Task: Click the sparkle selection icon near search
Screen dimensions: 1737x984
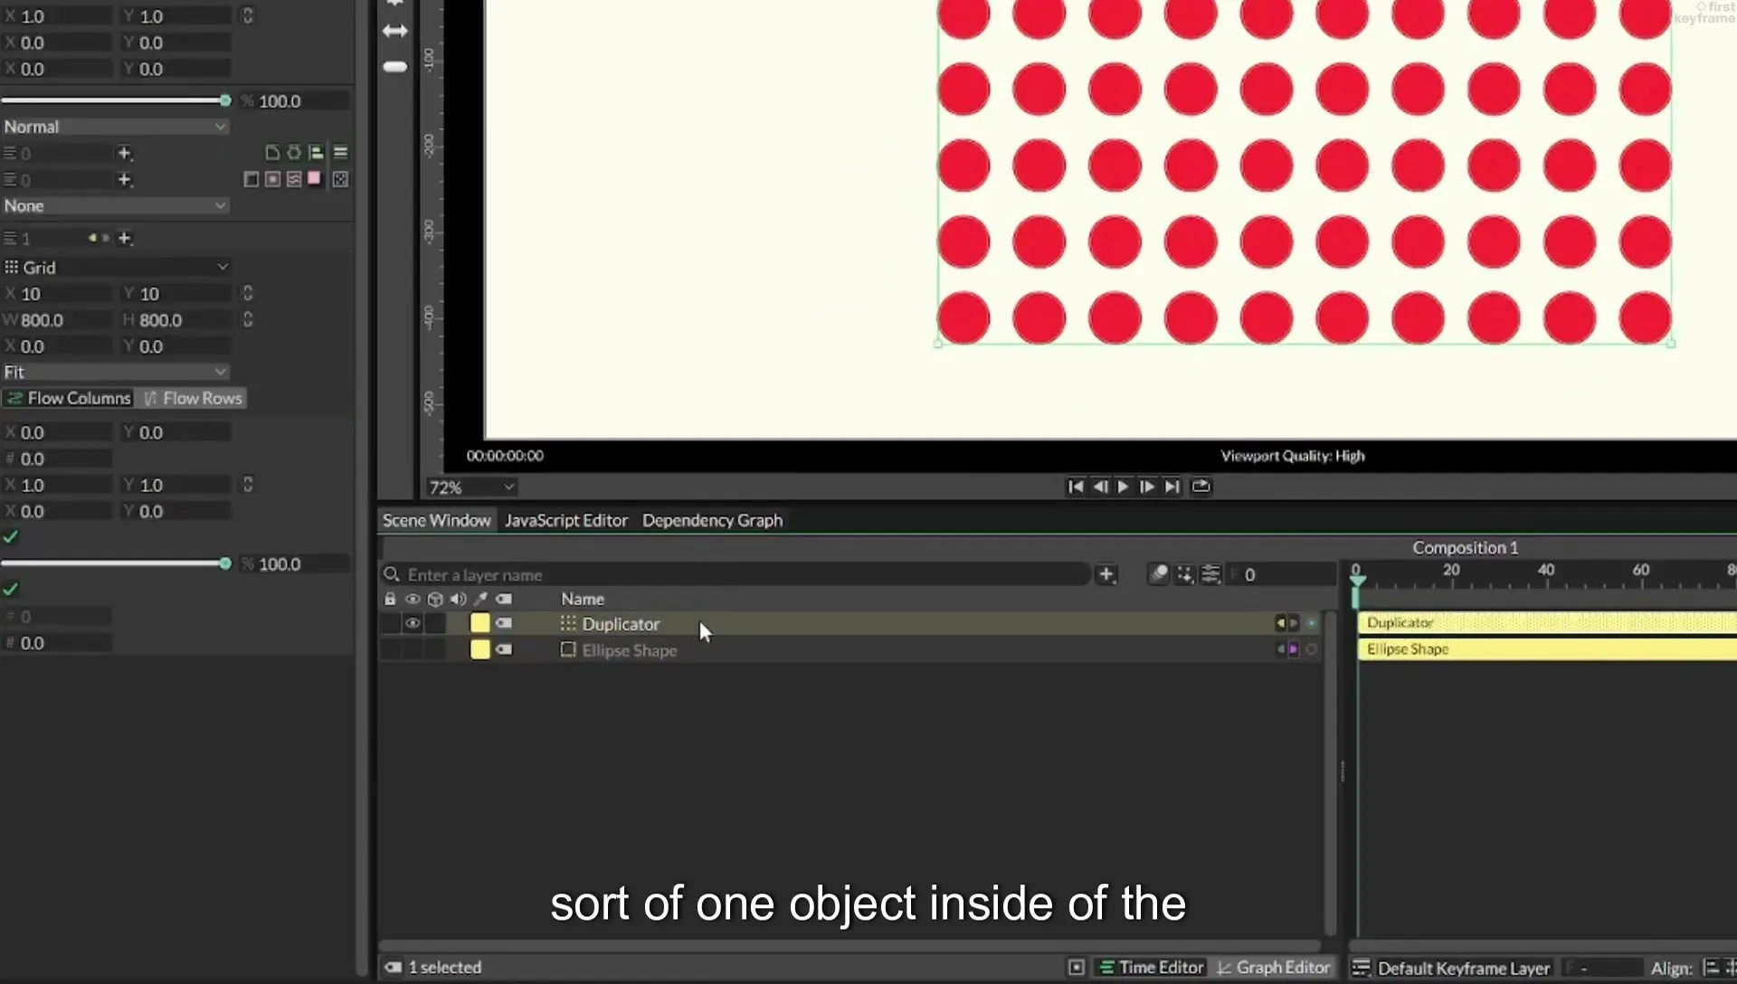Action: (1185, 574)
